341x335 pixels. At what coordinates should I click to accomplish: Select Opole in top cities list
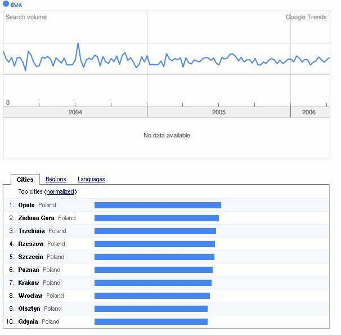point(26,206)
